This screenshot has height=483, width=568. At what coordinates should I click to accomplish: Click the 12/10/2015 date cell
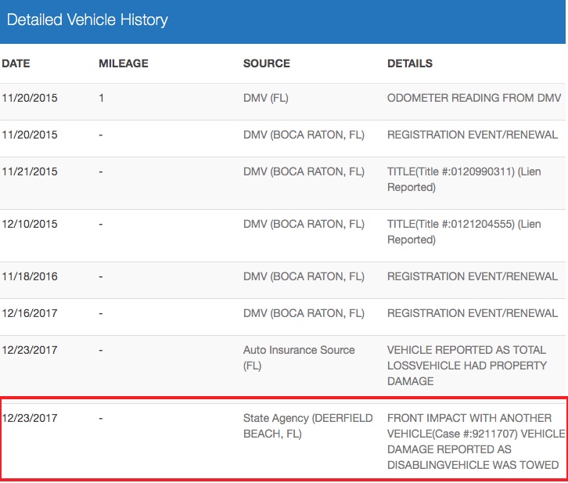click(x=30, y=224)
